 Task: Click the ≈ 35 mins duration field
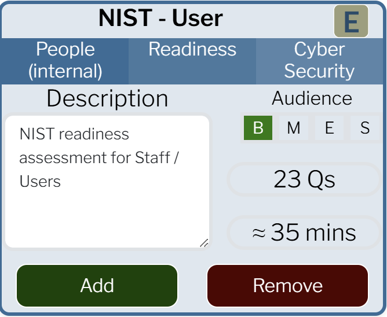pos(304,233)
